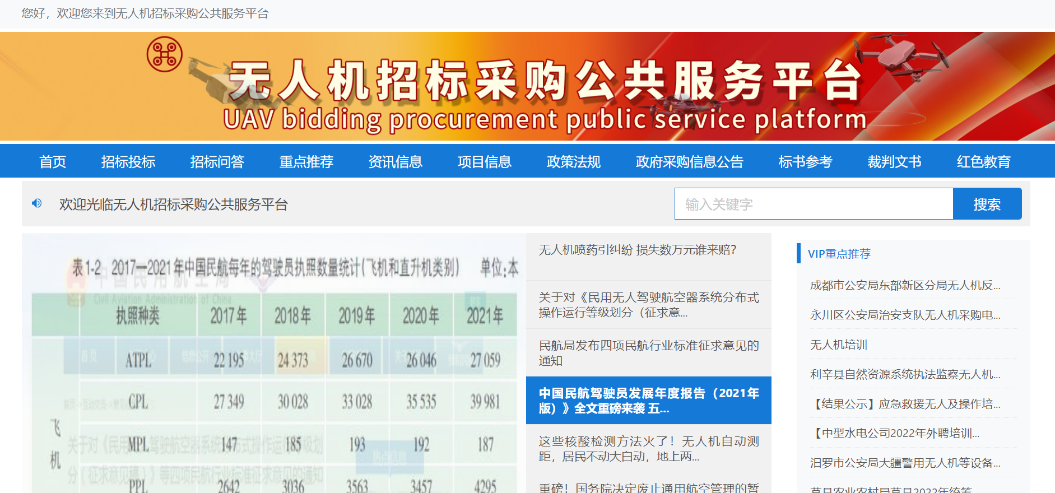
Task: Select 红色教育 menu item
Action: click(983, 162)
